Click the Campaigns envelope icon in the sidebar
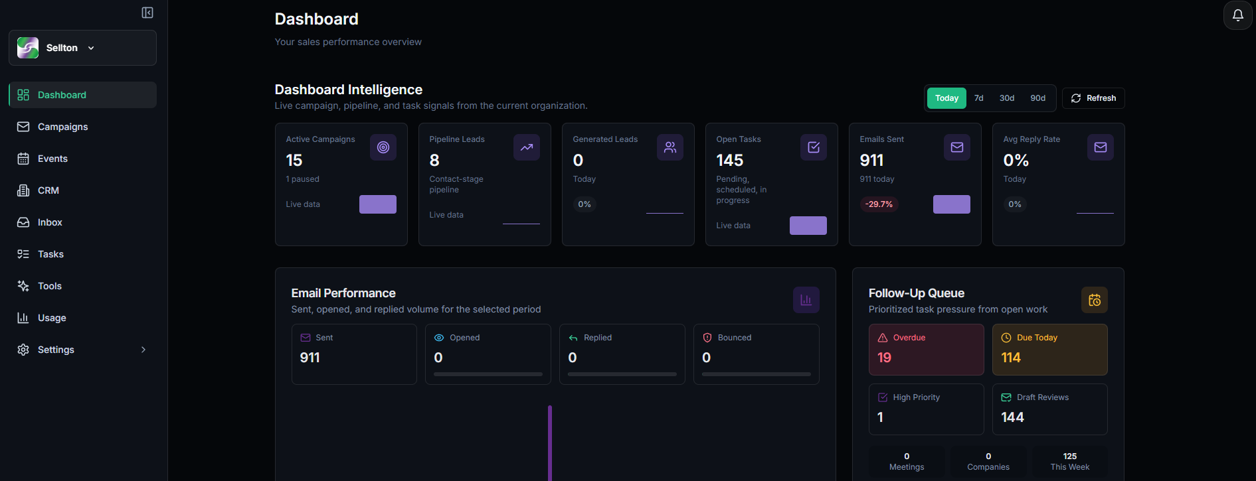1256x481 pixels. point(23,127)
